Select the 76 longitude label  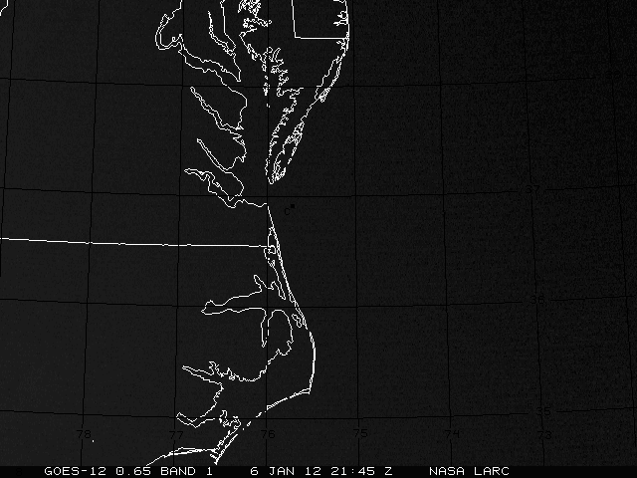pyautogui.click(x=267, y=434)
